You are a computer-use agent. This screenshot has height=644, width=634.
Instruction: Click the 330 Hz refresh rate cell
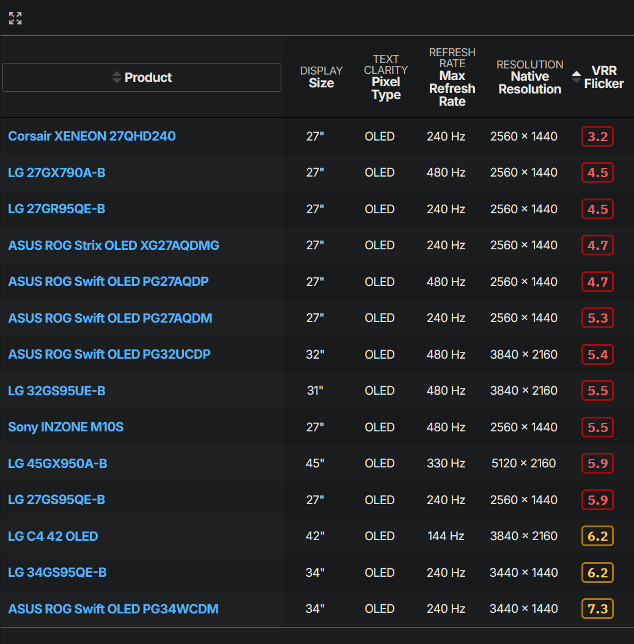click(446, 463)
